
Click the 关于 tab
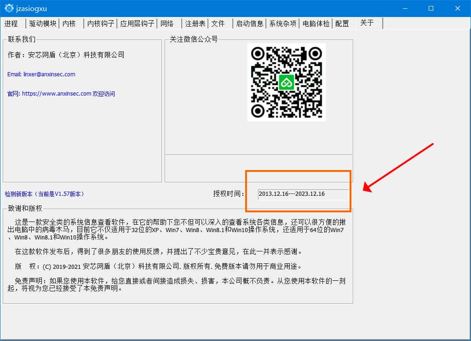[369, 23]
